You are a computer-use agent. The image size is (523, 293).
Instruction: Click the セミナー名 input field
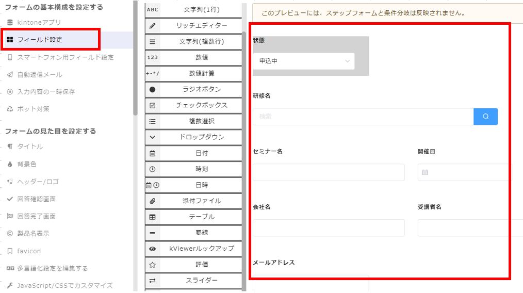pyautogui.click(x=329, y=172)
